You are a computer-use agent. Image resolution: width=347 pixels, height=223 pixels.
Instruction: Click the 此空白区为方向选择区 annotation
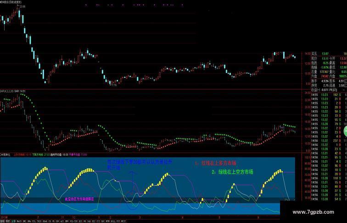click(x=79, y=199)
